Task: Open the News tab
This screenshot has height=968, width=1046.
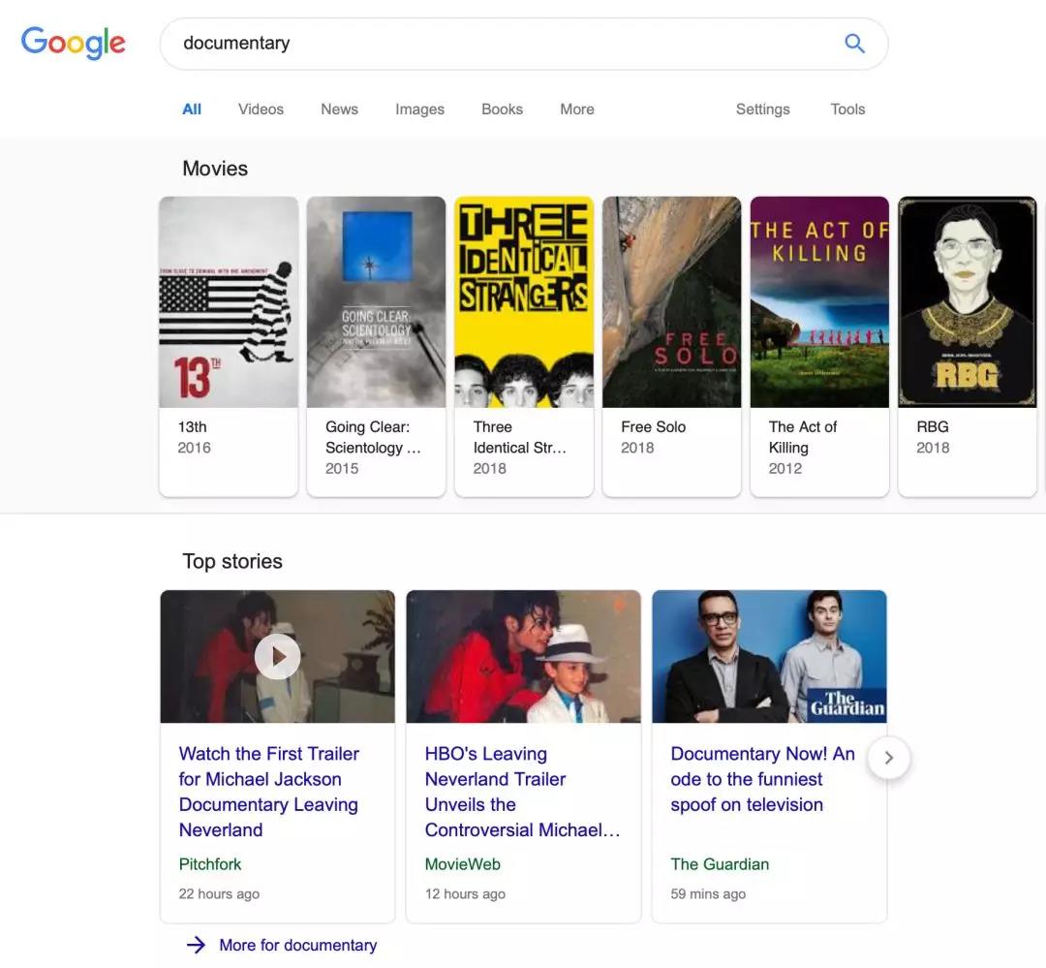Action: pyautogui.click(x=340, y=109)
